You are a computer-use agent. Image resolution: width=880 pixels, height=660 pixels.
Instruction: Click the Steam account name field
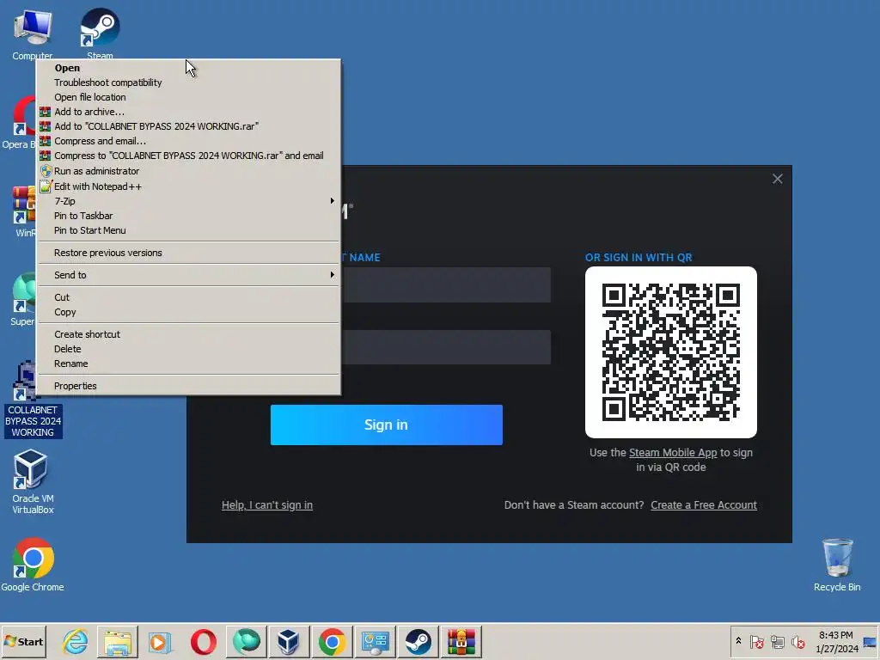coord(446,284)
